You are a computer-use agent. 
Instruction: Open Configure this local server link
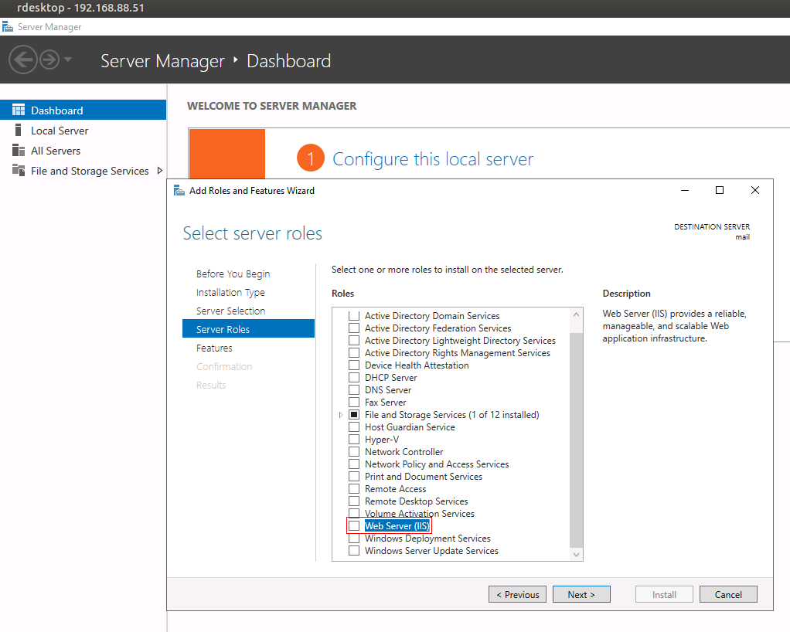tap(433, 159)
